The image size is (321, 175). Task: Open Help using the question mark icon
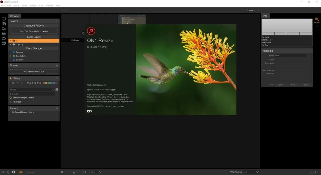(9, 172)
